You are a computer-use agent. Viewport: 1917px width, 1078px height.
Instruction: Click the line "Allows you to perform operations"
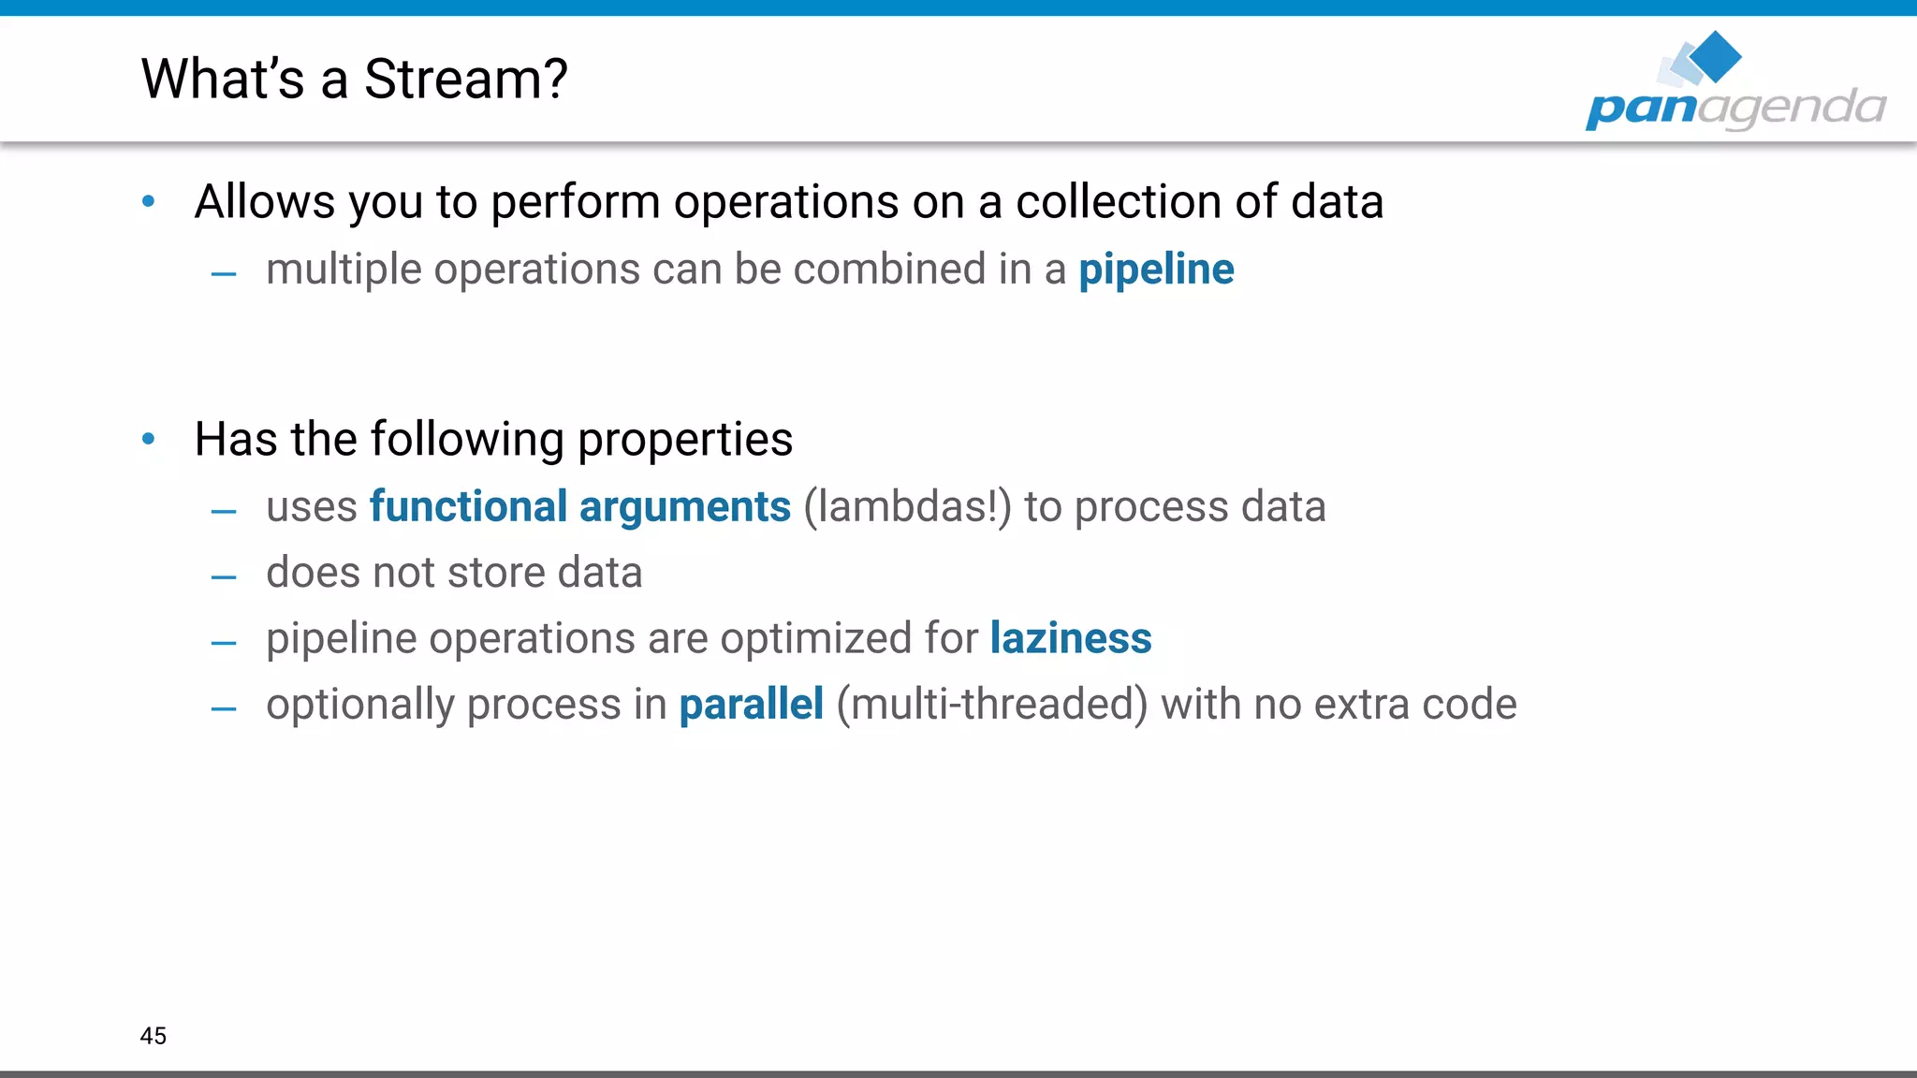(788, 202)
